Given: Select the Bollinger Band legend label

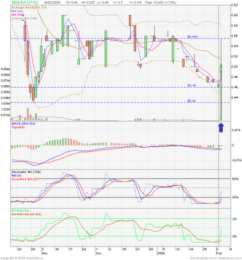Looking at the screenshot, I should (x=29, y=8).
